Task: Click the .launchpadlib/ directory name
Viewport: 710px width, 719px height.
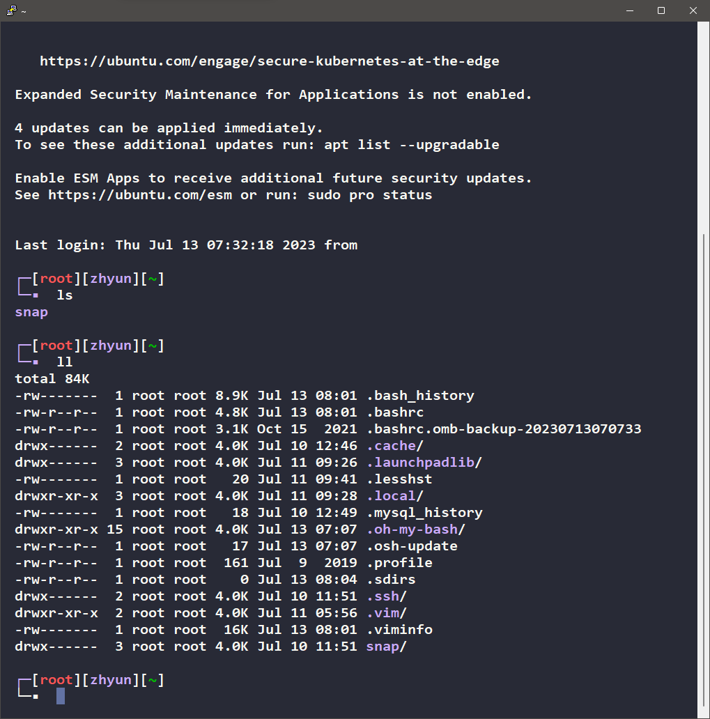Action: 424,462
